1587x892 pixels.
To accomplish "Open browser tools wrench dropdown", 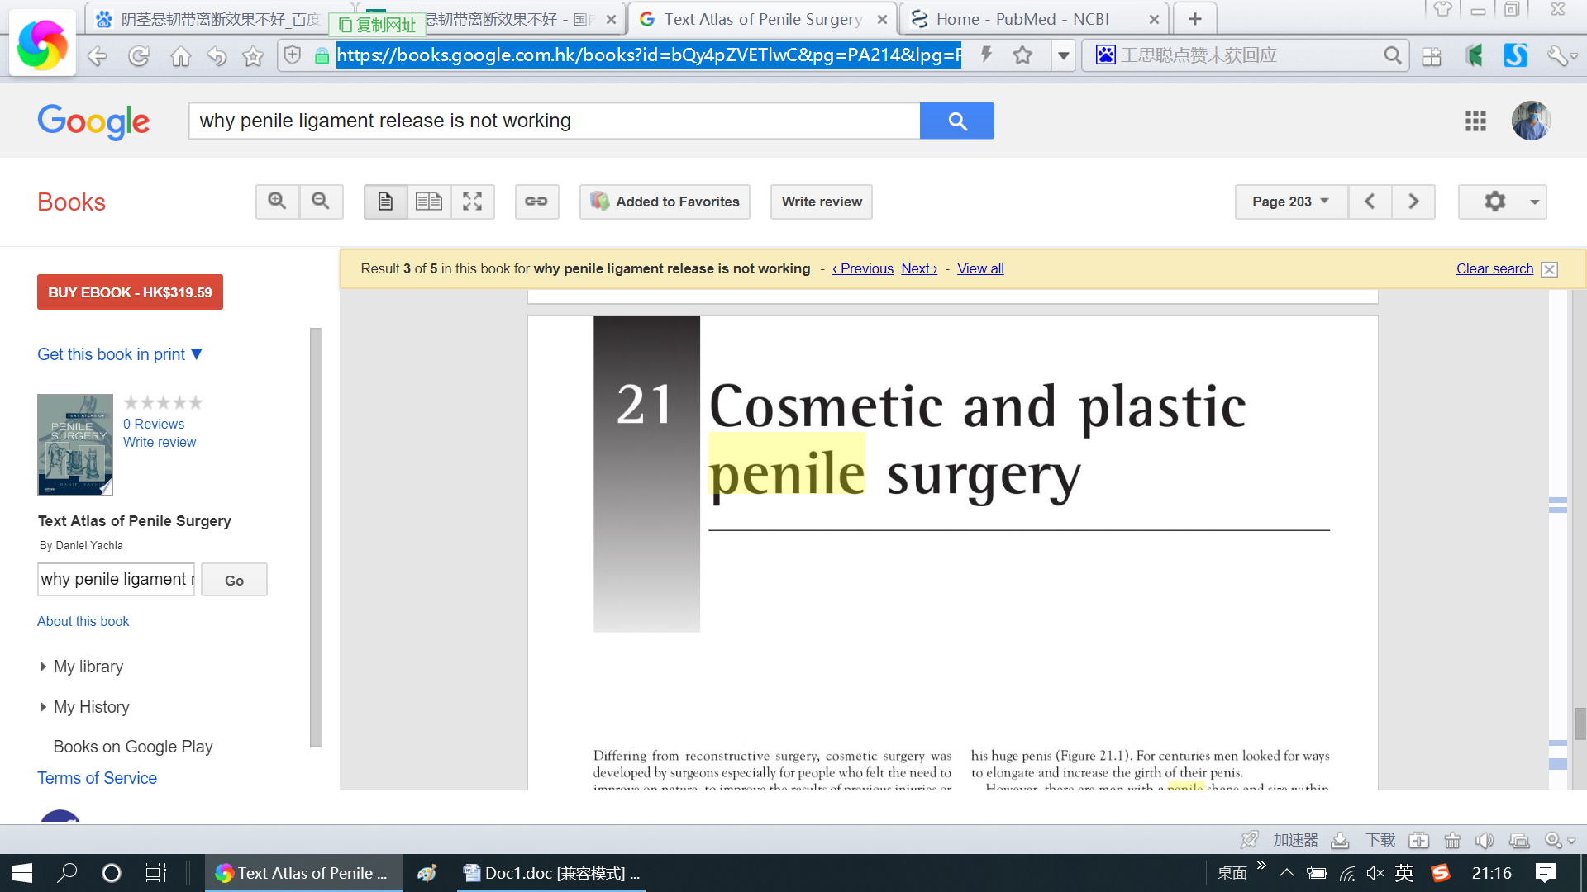I will coord(1562,56).
